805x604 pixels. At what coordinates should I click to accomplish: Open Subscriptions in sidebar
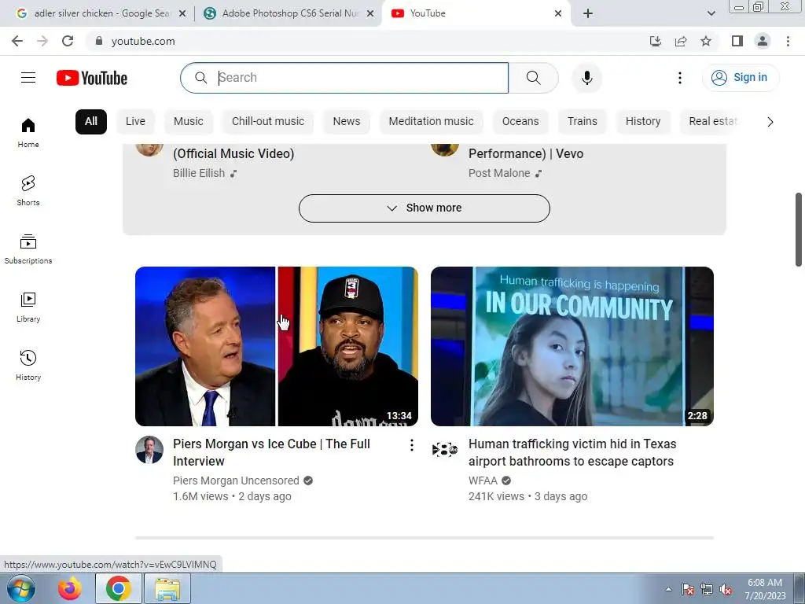coord(28,249)
